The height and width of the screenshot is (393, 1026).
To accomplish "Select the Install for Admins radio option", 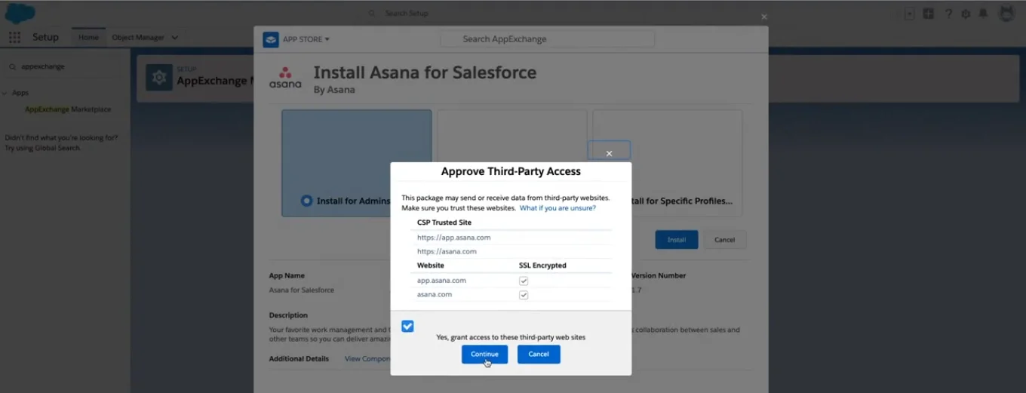I will pyautogui.click(x=306, y=201).
